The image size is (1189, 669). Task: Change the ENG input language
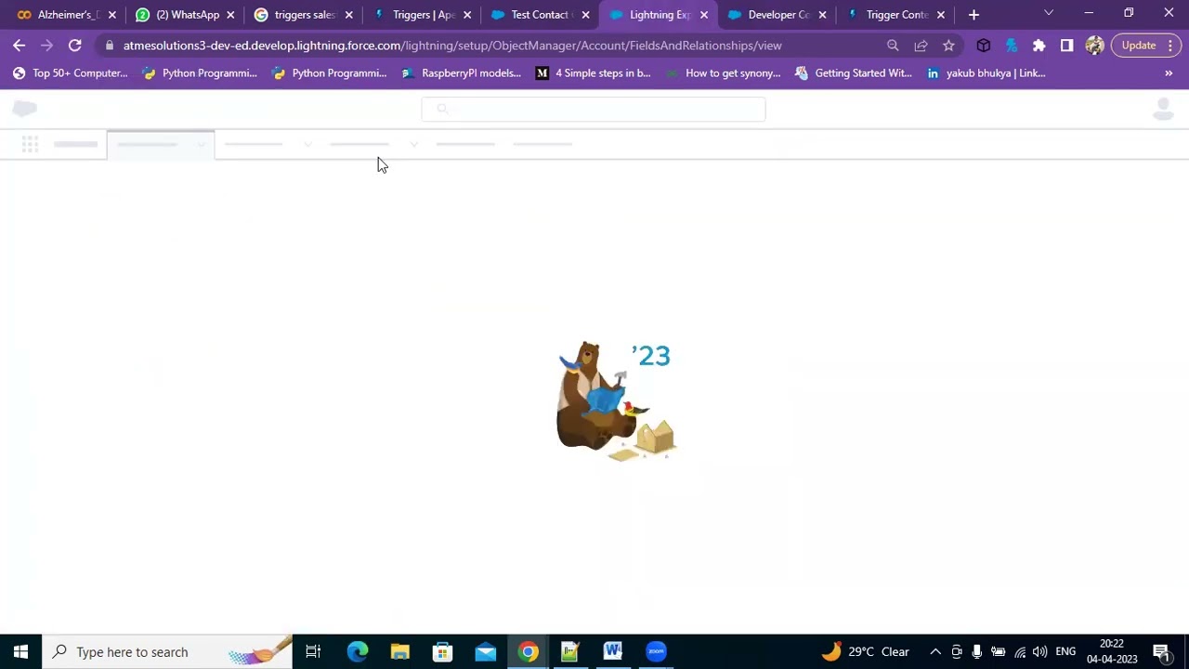pos(1065,651)
